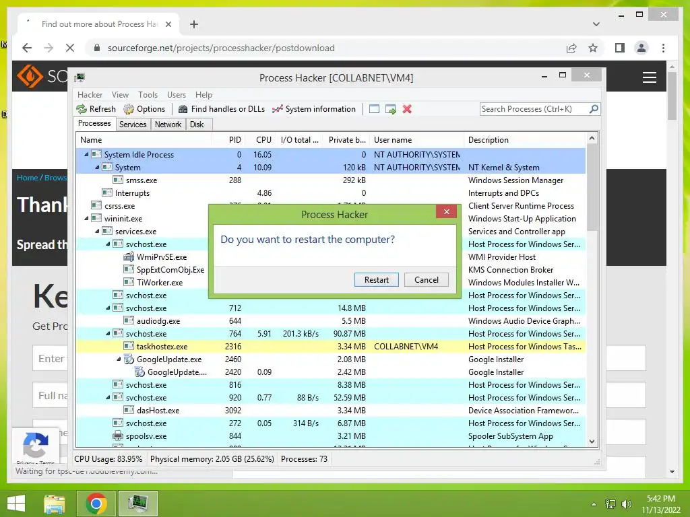690x517 pixels.
Task: Click the Process Hacker taskbar icon
Action: [138, 503]
